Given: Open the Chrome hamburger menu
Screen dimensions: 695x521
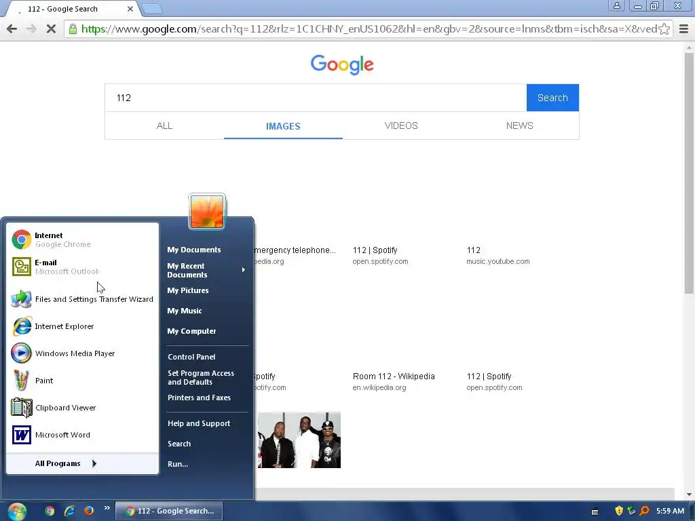Looking at the screenshot, I should pos(684,29).
